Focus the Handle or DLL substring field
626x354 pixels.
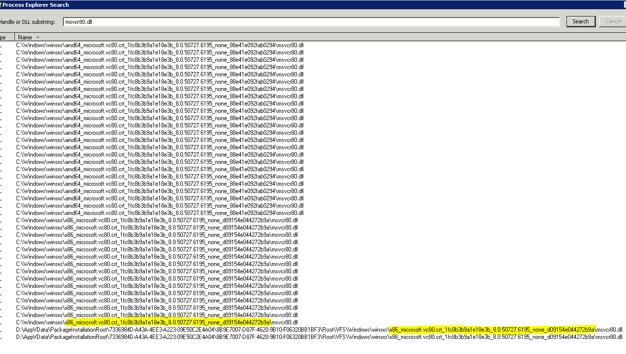(x=311, y=22)
